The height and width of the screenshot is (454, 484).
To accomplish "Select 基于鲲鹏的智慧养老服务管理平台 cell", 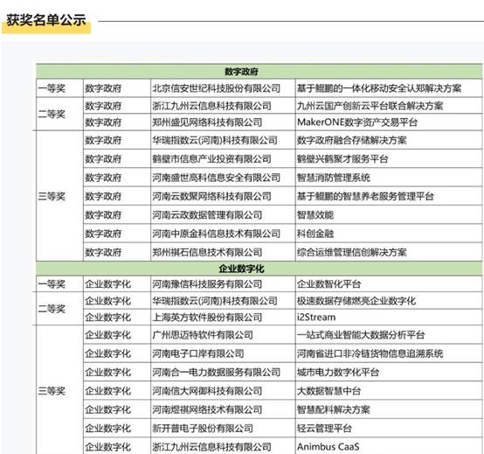I will click(x=389, y=196).
